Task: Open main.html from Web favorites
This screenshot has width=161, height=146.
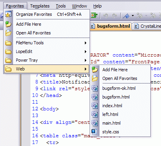Action: point(120,123)
